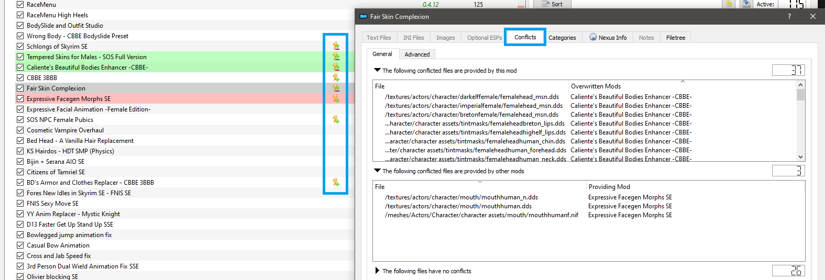
Task: Select Bowlegged jump animation fix mod
Action: [x=185, y=234]
